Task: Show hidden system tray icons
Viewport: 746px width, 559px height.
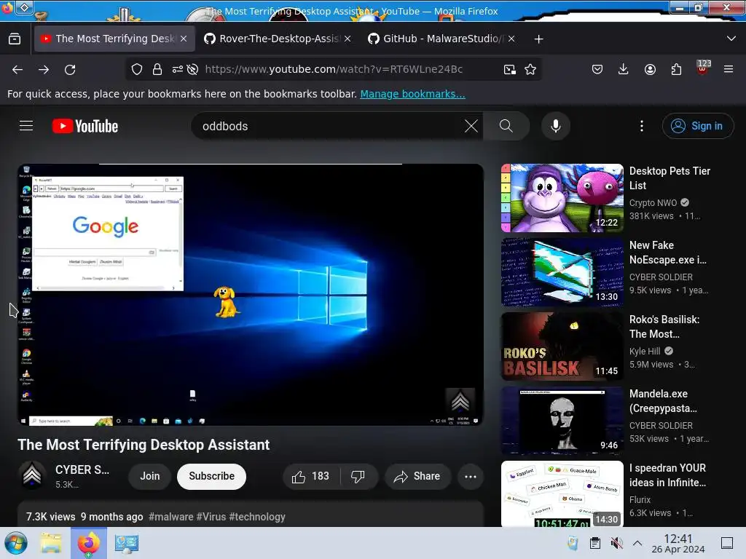Action: coord(637,543)
